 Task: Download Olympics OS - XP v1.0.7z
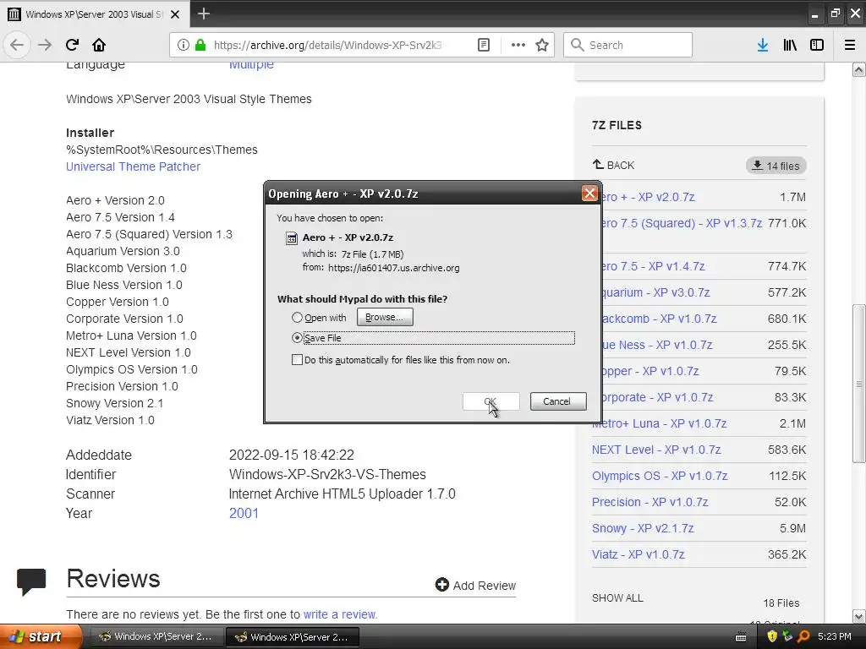click(660, 476)
